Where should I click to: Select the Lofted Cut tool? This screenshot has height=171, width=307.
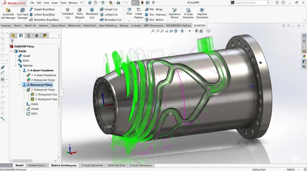coord(109,15)
